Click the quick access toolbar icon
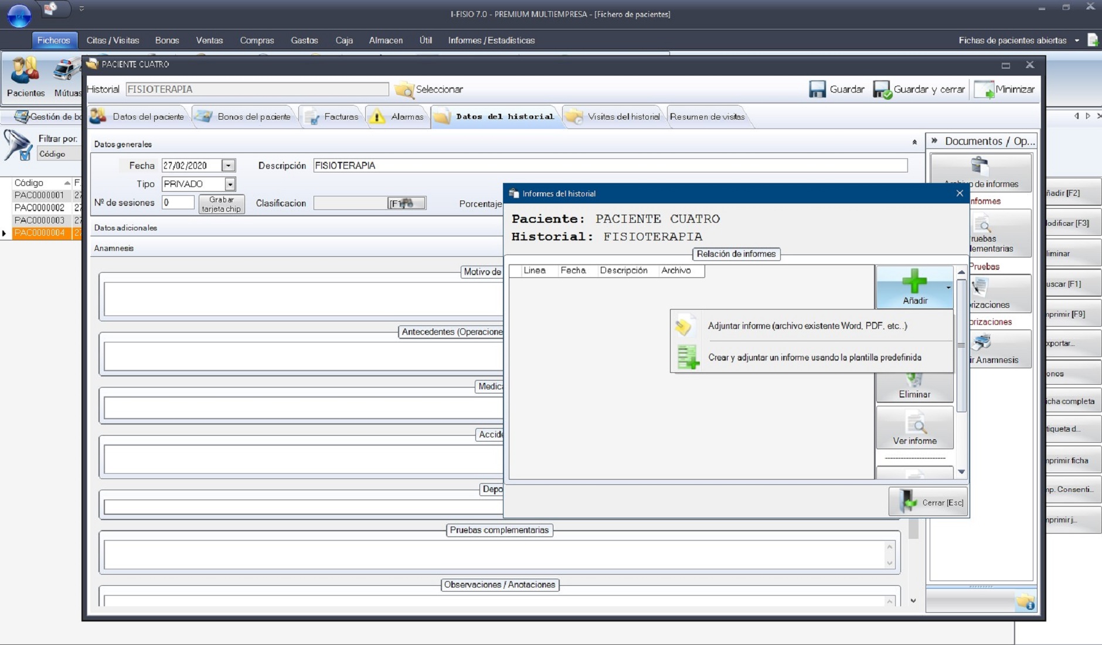The width and height of the screenshot is (1102, 645). tap(50, 9)
